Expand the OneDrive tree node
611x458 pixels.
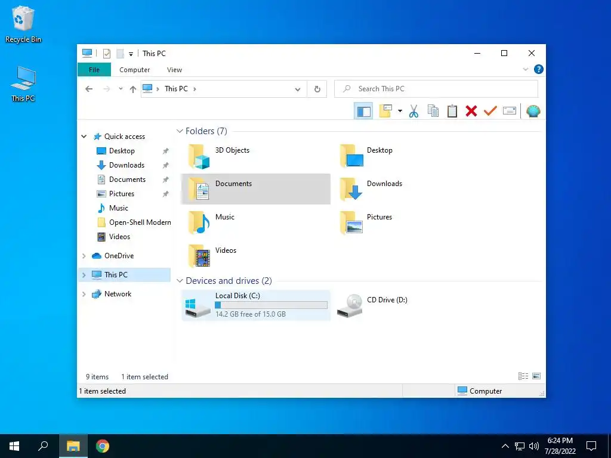[x=84, y=256]
